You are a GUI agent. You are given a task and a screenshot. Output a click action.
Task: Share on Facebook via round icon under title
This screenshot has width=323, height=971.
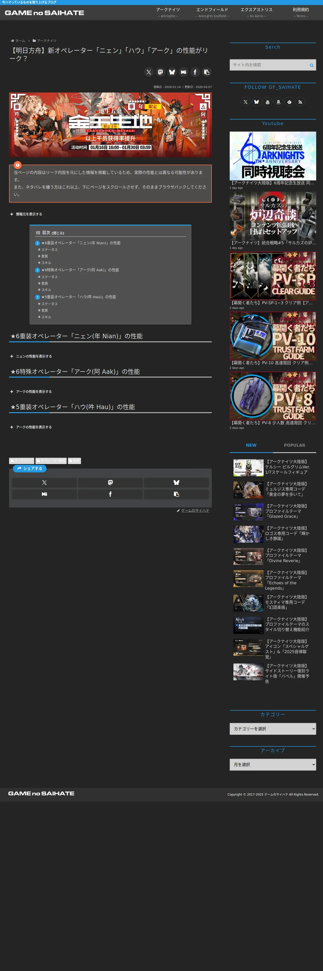coord(195,72)
